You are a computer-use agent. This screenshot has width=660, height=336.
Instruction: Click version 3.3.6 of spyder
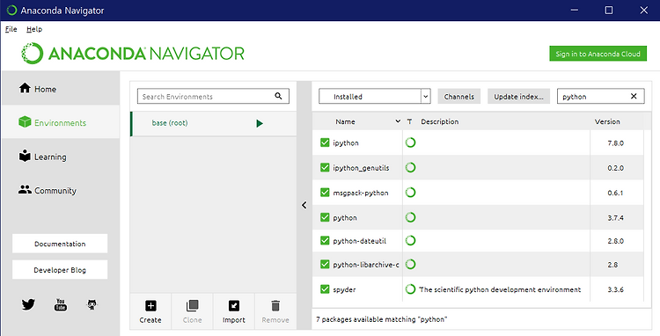point(615,289)
